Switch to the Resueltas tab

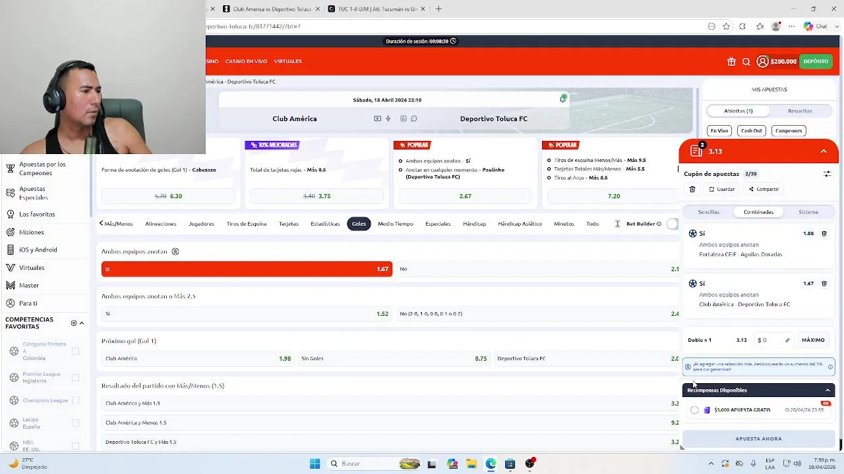pyautogui.click(x=800, y=111)
